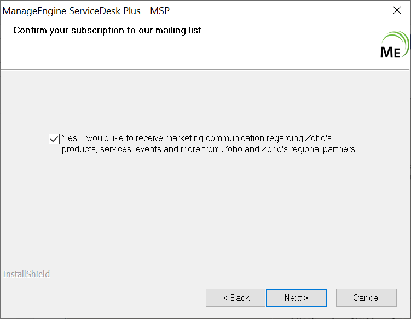Select the "products, services, events" label line
The height and width of the screenshot is (319, 411).
point(114,149)
